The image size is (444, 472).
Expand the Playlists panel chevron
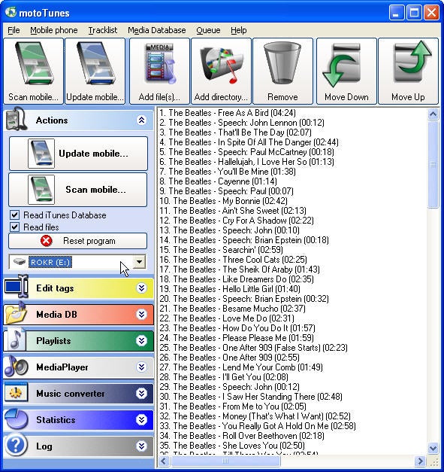coord(141,341)
